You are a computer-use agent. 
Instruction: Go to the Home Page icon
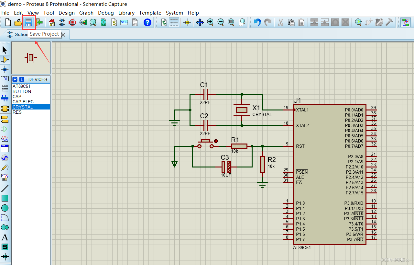tap(52, 22)
